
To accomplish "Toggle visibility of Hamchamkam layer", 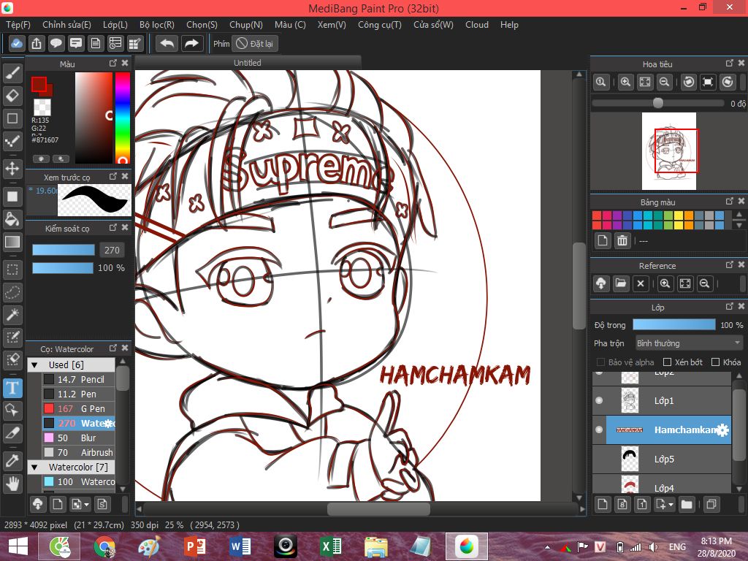I will [x=600, y=430].
